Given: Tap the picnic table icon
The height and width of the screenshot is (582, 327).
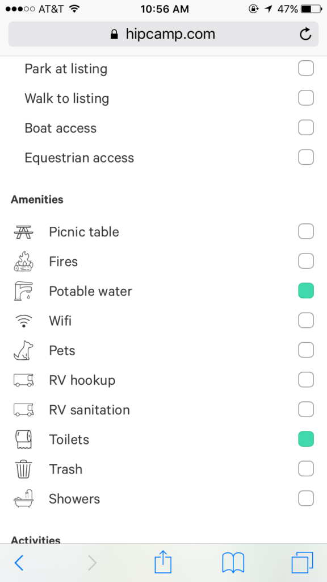Looking at the screenshot, I should (x=24, y=232).
